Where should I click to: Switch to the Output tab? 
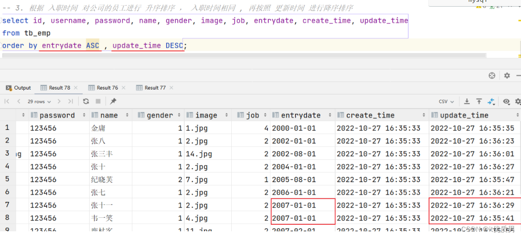point(18,88)
